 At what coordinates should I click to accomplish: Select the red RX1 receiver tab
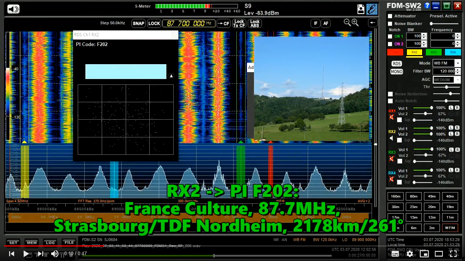pyautogui.click(x=395, y=52)
